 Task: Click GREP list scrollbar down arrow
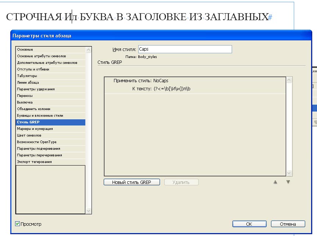coord(289,173)
